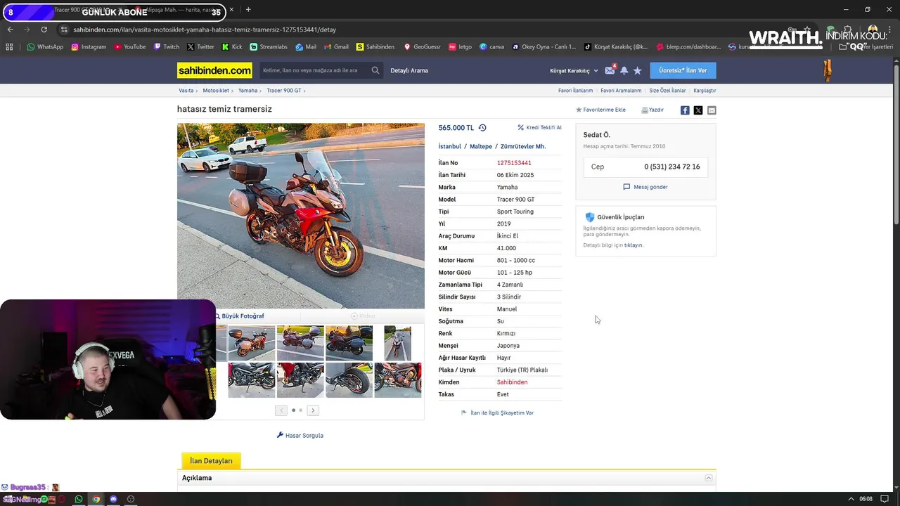
Task: Open the notifications bell icon
Action: [624, 70]
